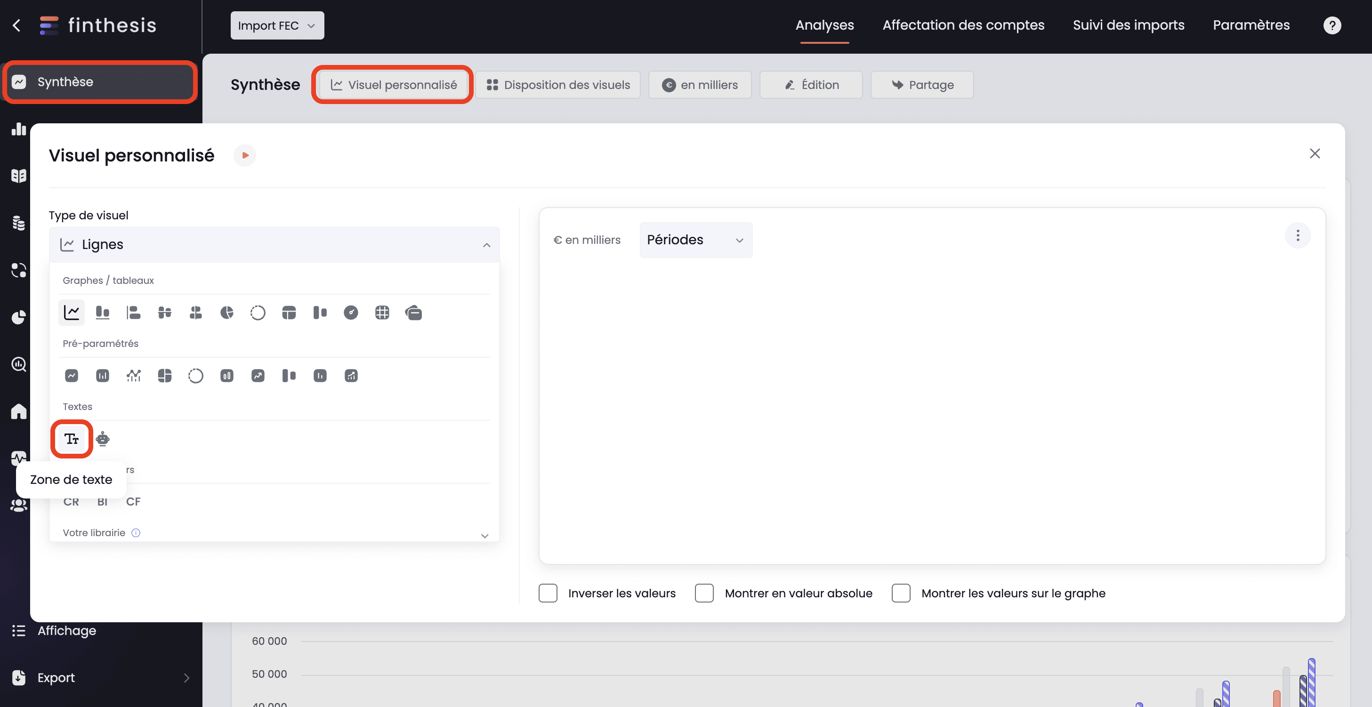Choose the horizontal bar chart visual type
Image resolution: width=1372 pixels, height=707 pixels.
133,313
